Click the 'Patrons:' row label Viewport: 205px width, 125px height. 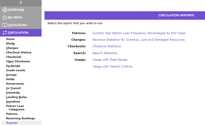[x=79, y=33]
